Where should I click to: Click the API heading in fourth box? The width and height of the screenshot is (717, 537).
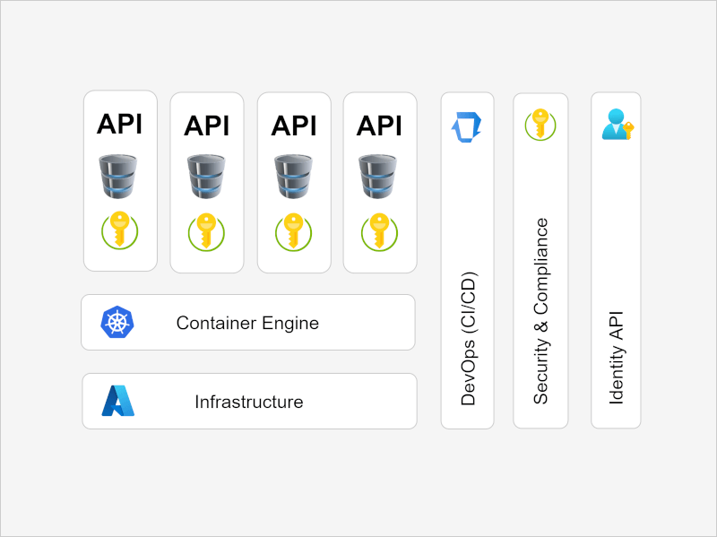(379, 126)
